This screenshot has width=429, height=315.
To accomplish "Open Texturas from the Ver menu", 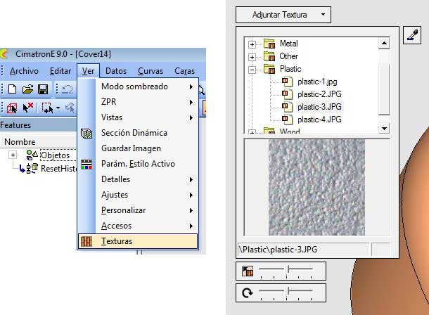I will point(117,241).
